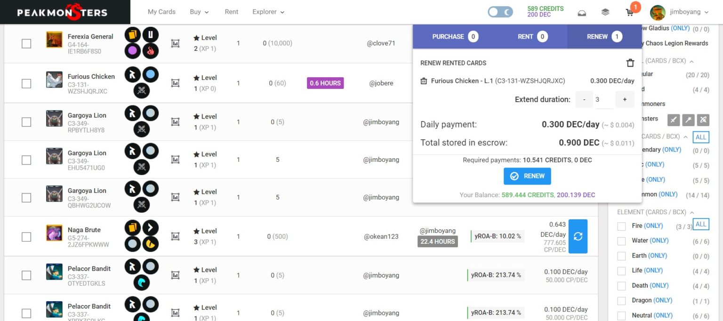Viewport: 723px width, 321px height.
Task: Open the Buy dropdown menu
Action: (x=199, y=12)
